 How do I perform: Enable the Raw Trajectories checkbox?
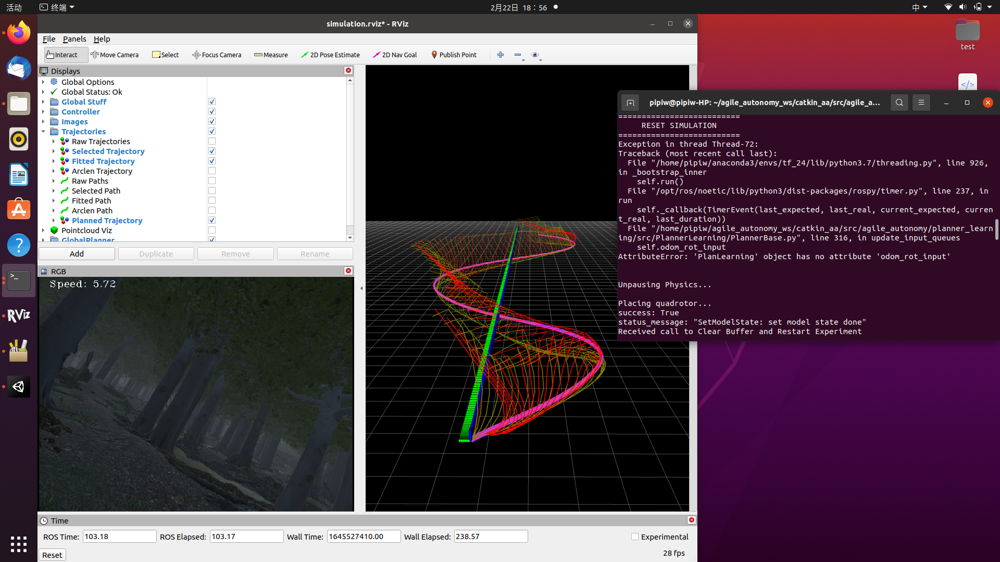[x=212, y=142]
